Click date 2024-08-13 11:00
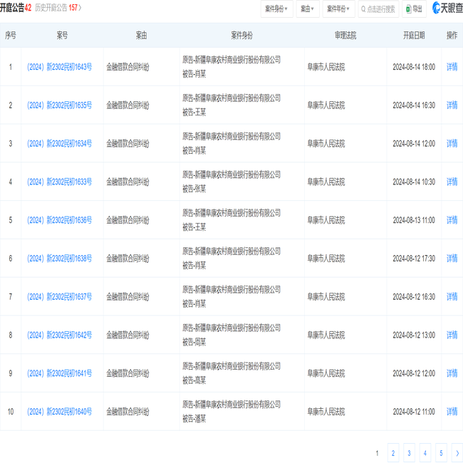The width and height of the screenshot is (463, 463). click(414, 220)
